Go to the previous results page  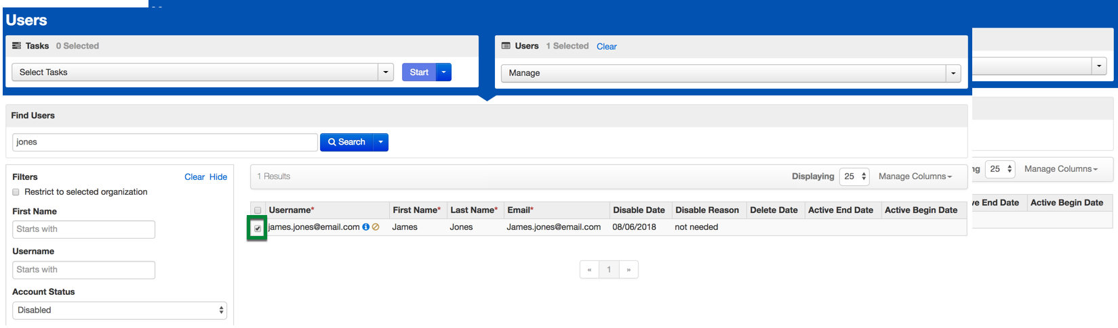pos(590,270)
